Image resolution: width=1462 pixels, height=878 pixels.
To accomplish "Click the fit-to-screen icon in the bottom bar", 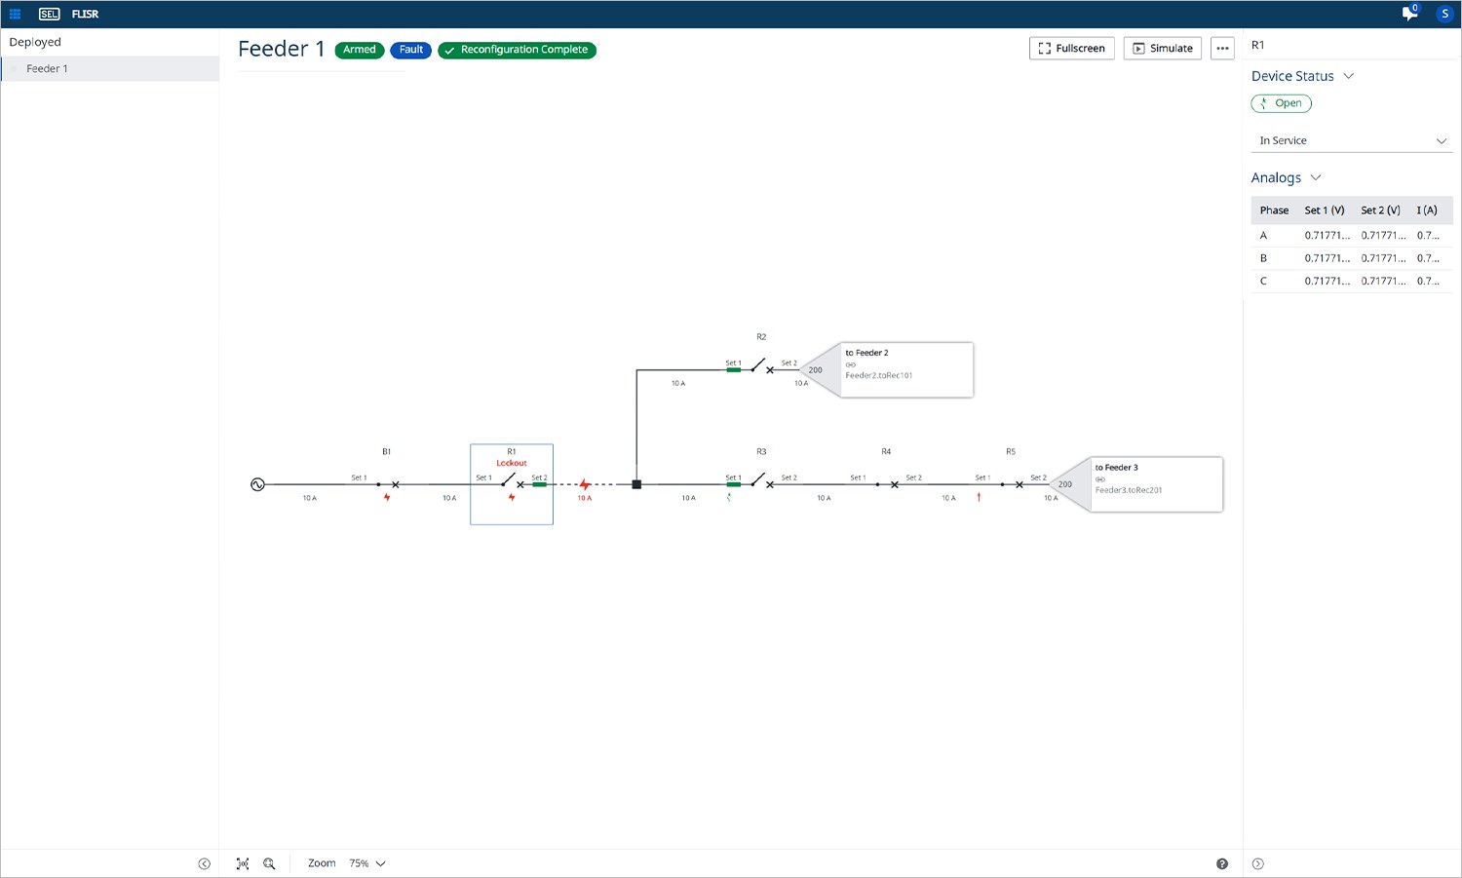I will point(243,863).
